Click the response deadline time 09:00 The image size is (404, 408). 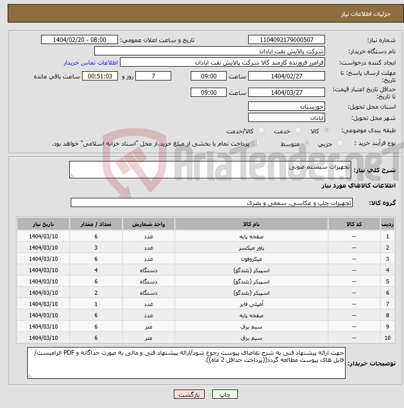click(209, 76)
